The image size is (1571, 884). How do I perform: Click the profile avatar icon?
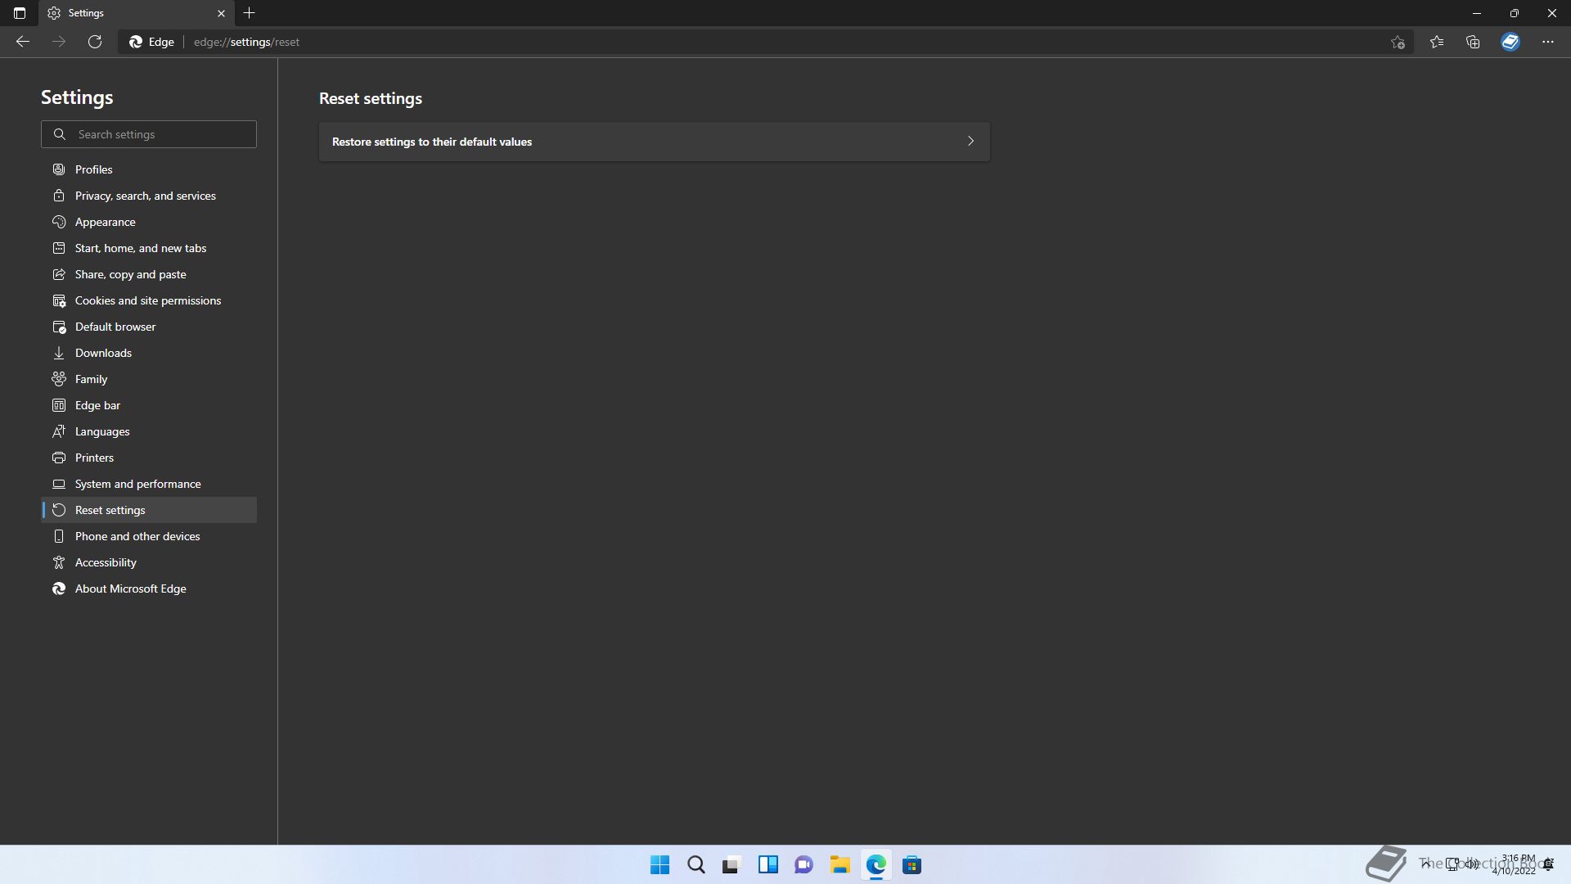[1510, 42]
